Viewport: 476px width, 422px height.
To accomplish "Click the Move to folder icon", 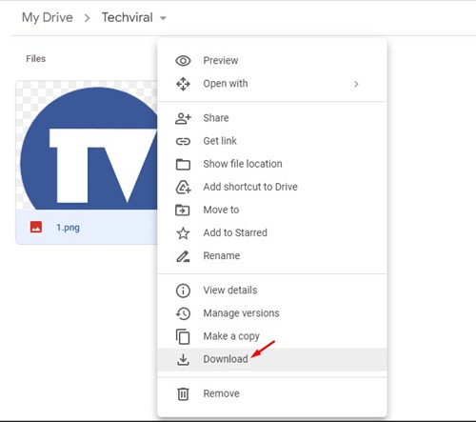I will (x=183, y=211).
